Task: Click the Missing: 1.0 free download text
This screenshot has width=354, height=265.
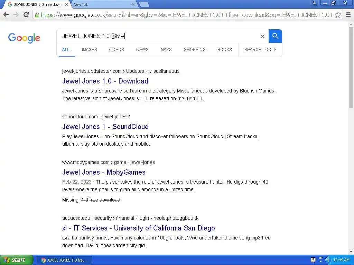Action: (91, 200)
